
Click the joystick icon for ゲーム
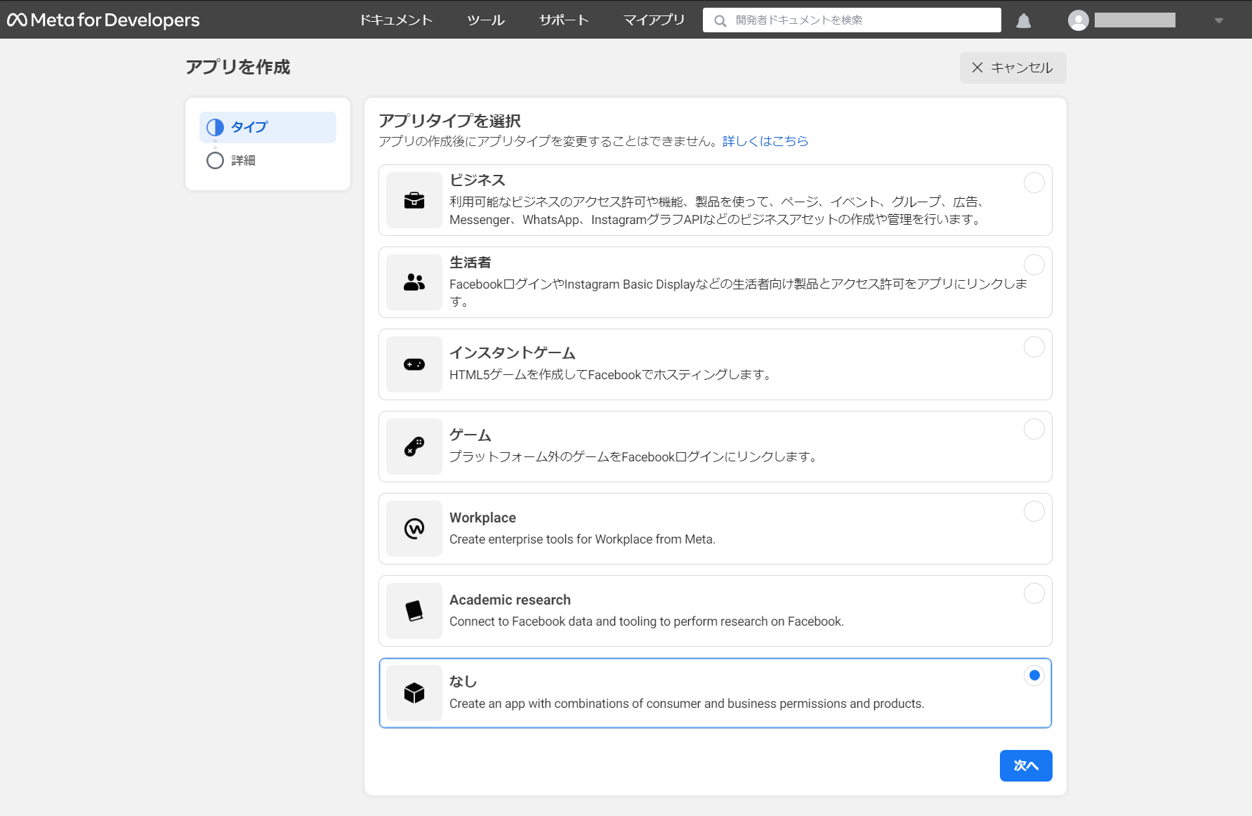coord(414,447)
